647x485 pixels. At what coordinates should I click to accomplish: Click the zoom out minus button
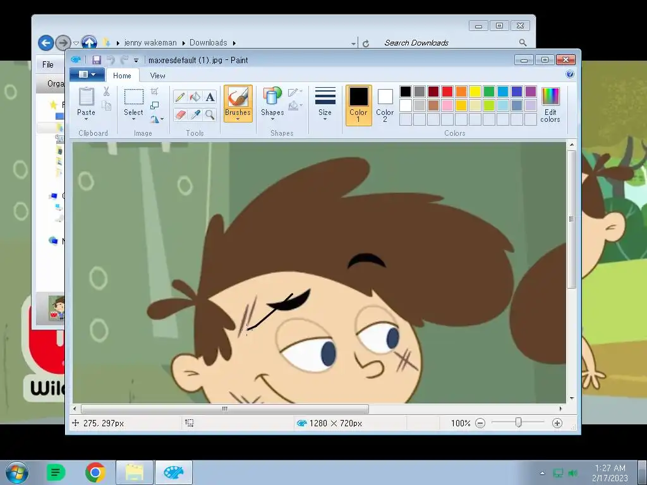[480, 423]
